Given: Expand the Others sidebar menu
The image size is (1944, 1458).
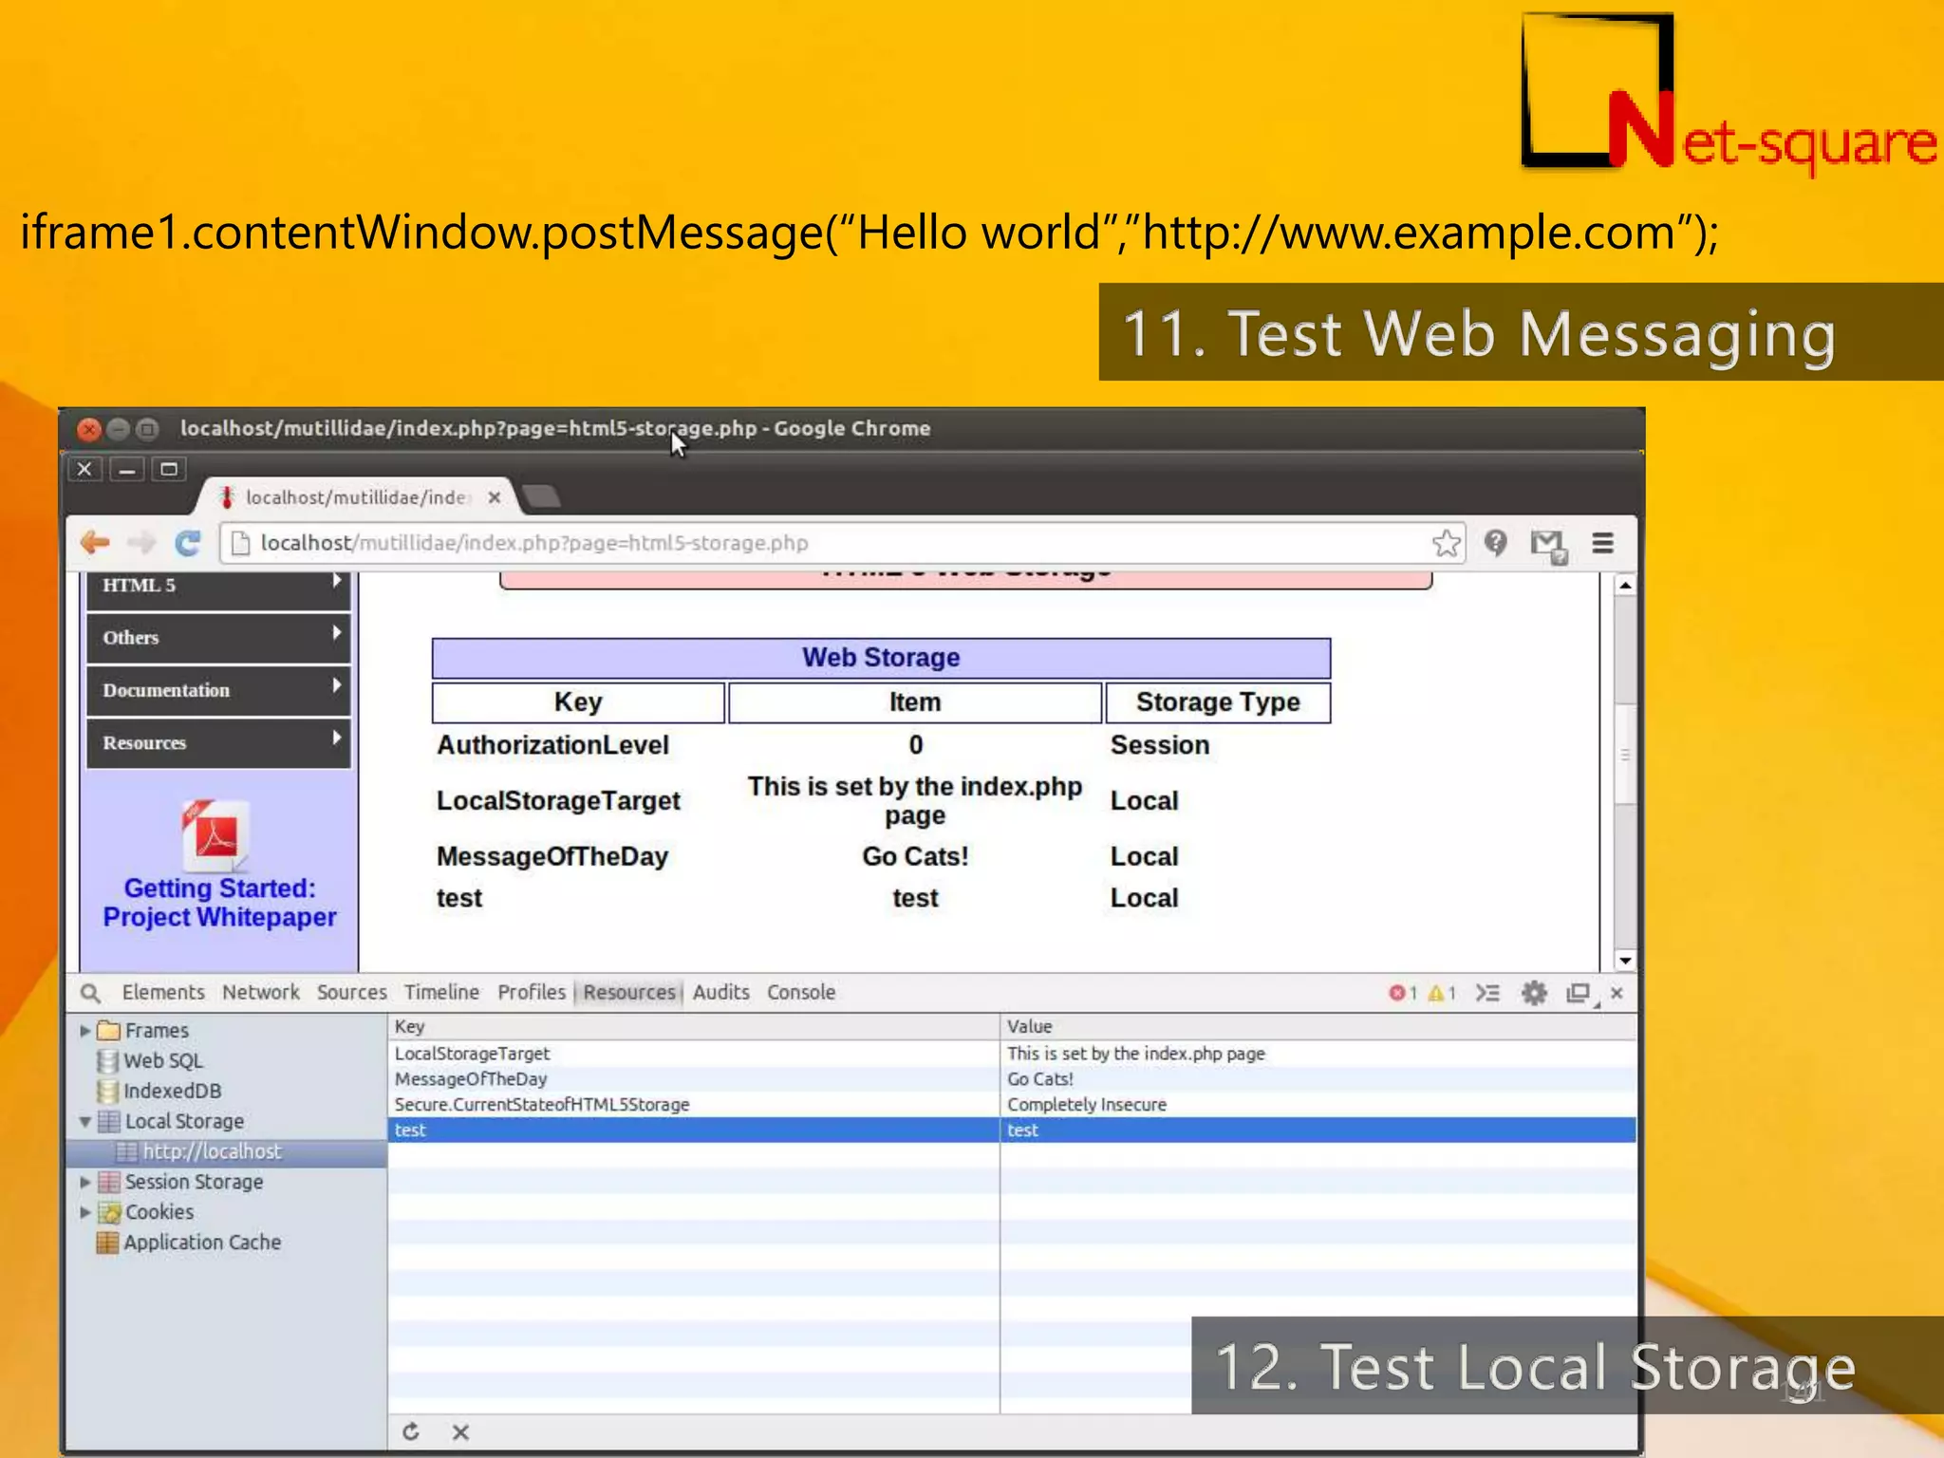Looking at the screenshot, I should coord(218,638).
